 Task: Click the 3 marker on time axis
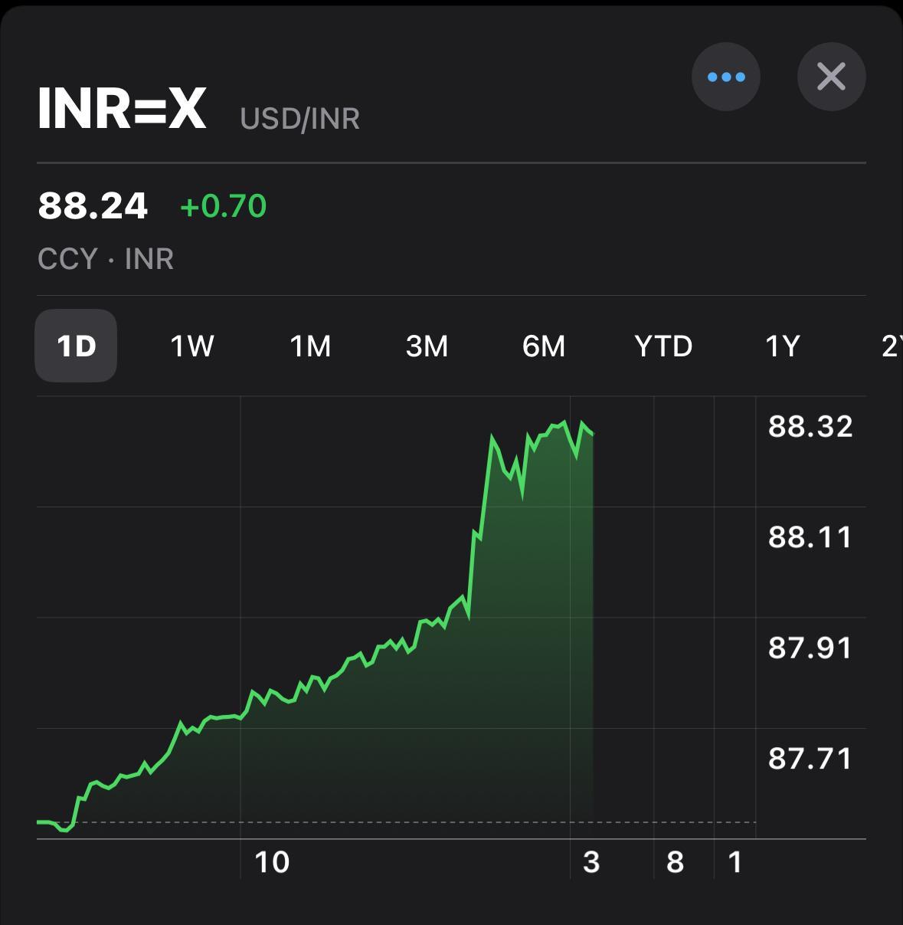[591, 862]
